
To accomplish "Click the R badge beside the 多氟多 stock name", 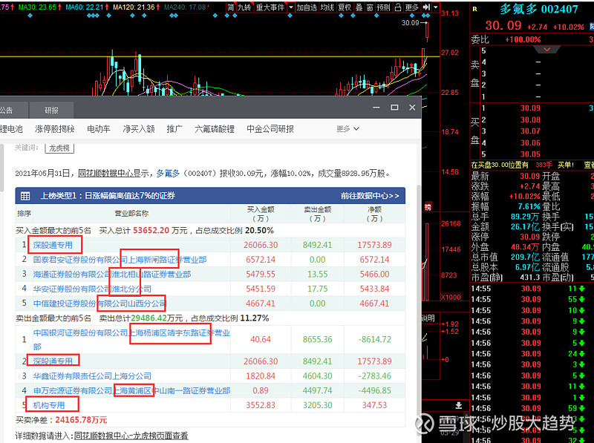I will [474, 9].
